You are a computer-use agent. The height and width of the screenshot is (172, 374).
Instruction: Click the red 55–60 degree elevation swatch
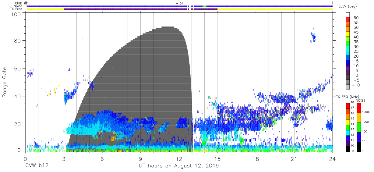[348, 20]
